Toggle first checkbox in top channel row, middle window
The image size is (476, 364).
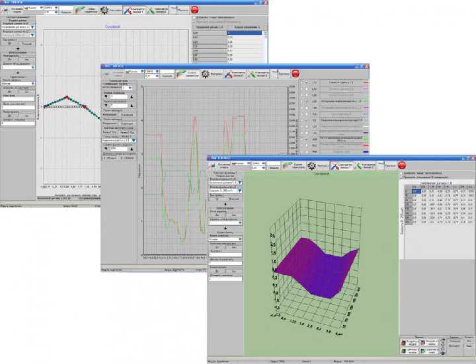(301, 82)
